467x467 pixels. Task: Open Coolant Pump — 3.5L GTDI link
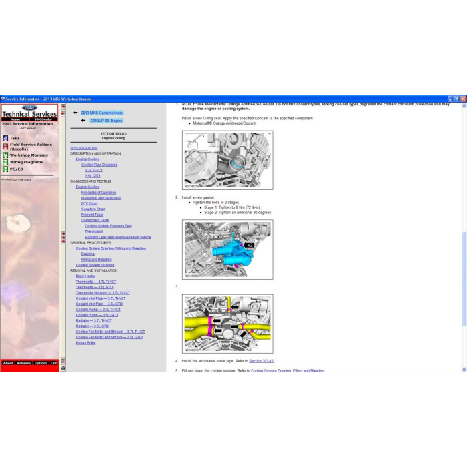click(x=97, y=315)
